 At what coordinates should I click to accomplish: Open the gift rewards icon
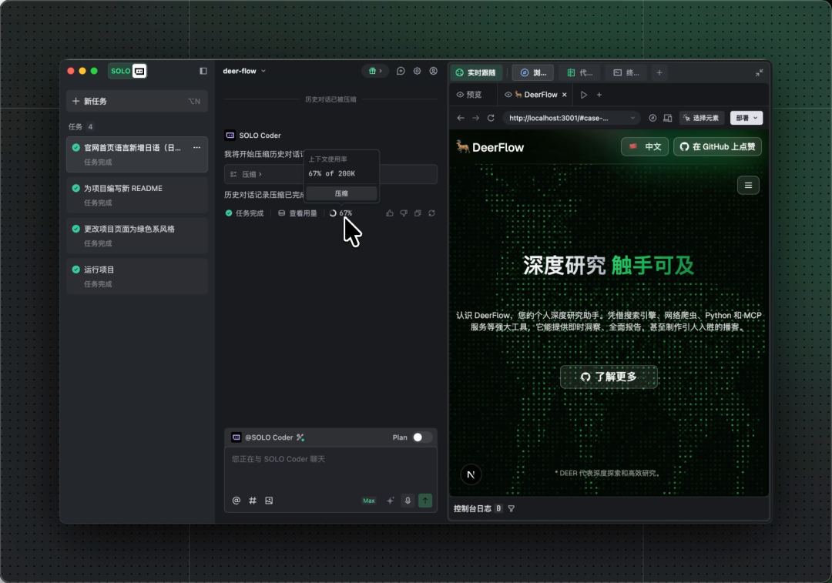tap(374, 71)
